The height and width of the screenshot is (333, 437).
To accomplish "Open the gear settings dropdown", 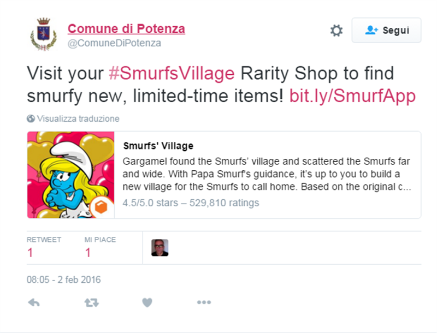I will [336, 31].
